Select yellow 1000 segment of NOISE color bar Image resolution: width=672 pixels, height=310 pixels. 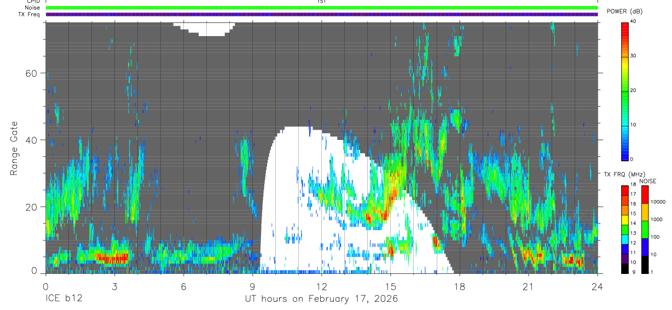coord(645,212)
